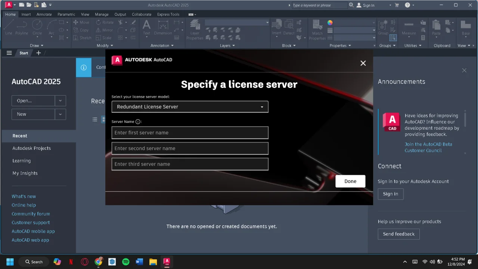This screenshot has width=478, height=269.
Task: Click the object color wheel in Properties
Action: (330, 22)
